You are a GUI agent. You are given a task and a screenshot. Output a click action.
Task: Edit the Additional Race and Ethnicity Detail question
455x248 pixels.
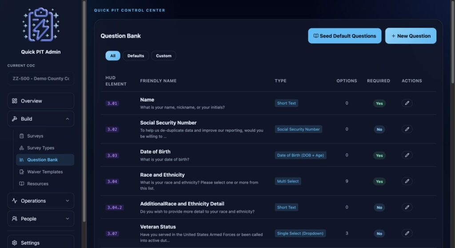point(407,207)
